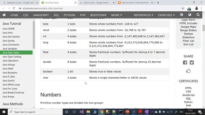This screenshot has width=205, height=115.
Task: Open Java While Loop in the sidebar
Action: coord(11,85)
